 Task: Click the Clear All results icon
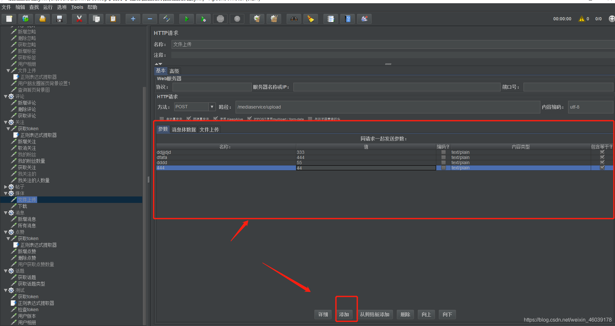(274, 19)
